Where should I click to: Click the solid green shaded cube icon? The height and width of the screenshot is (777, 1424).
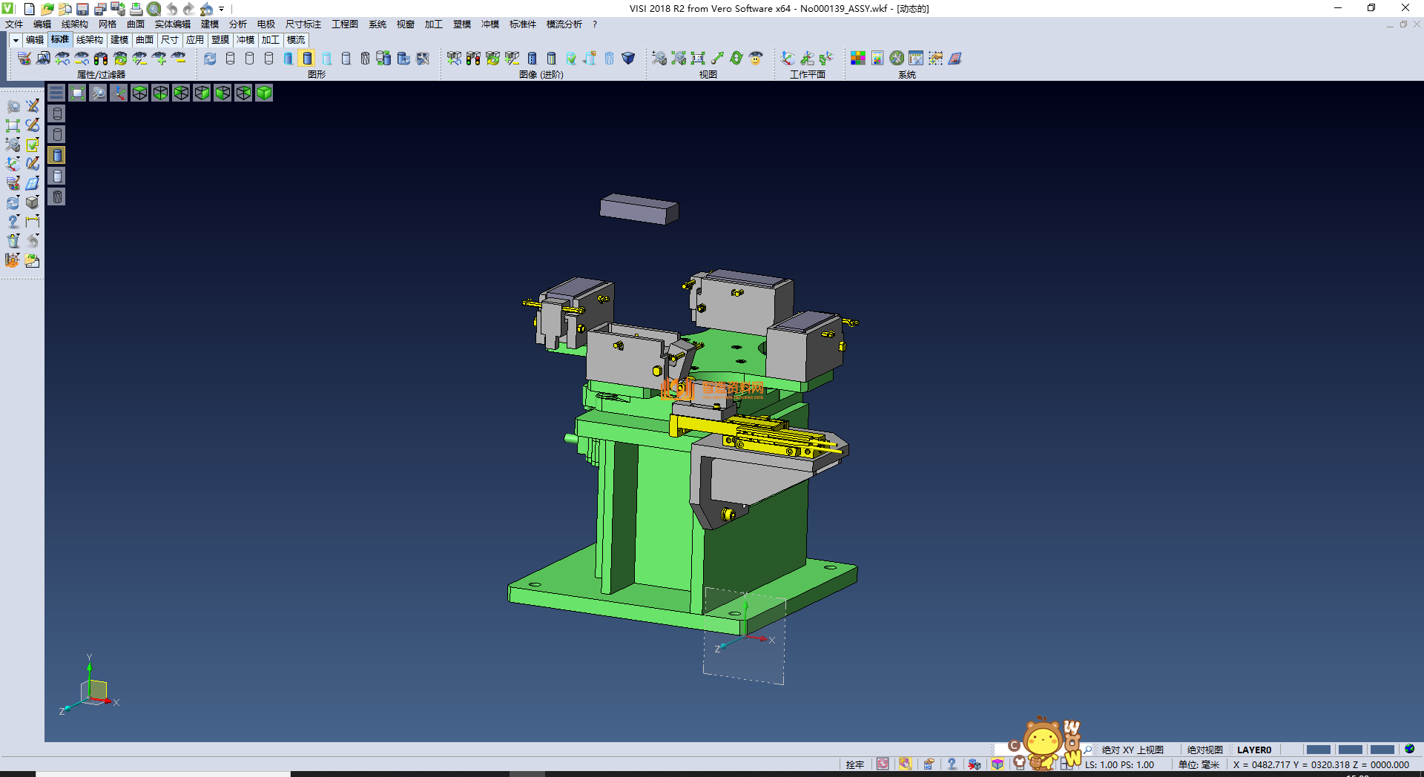pos(264,93)
